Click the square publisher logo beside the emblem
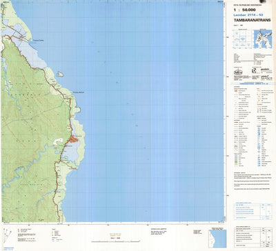Screen dimensions: 276x251 coord(254,70)
